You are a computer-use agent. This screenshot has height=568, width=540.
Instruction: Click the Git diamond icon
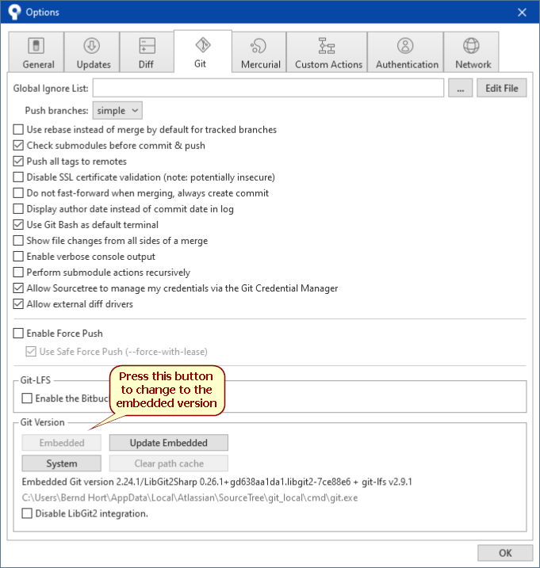(203, 45)
